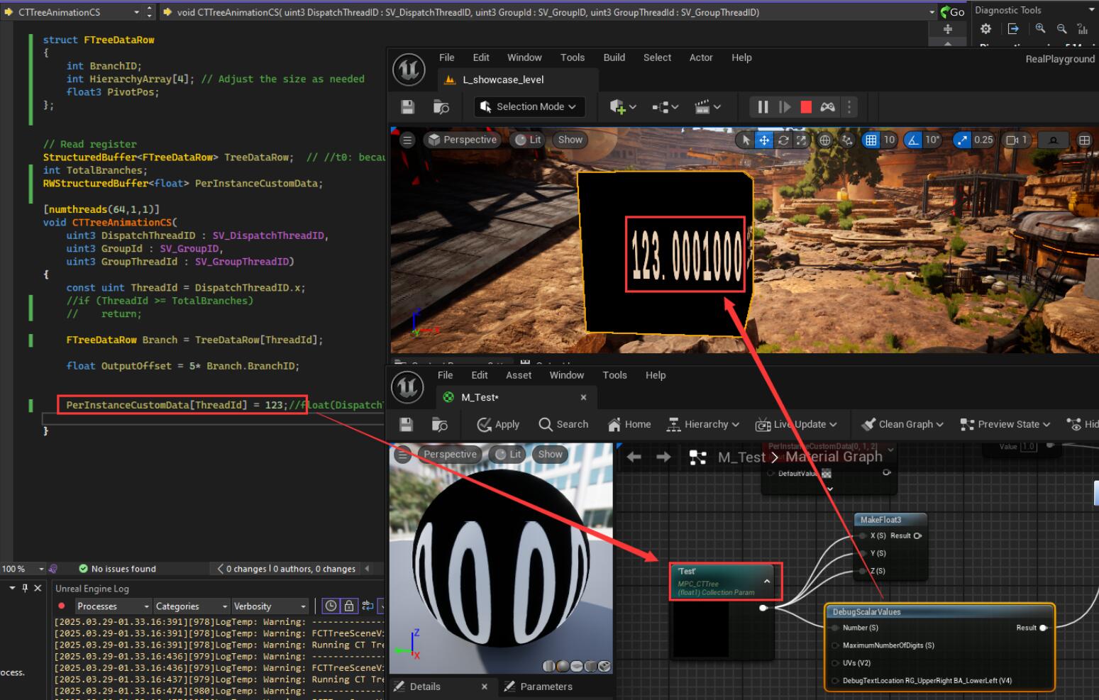This screenshot has height=700, width=1099.
Task: Select the DebugScalarValues node
Action: tap(940, 611)
